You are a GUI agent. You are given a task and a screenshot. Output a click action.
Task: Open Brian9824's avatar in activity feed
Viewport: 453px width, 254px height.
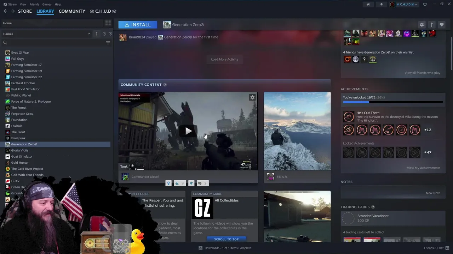123,37
